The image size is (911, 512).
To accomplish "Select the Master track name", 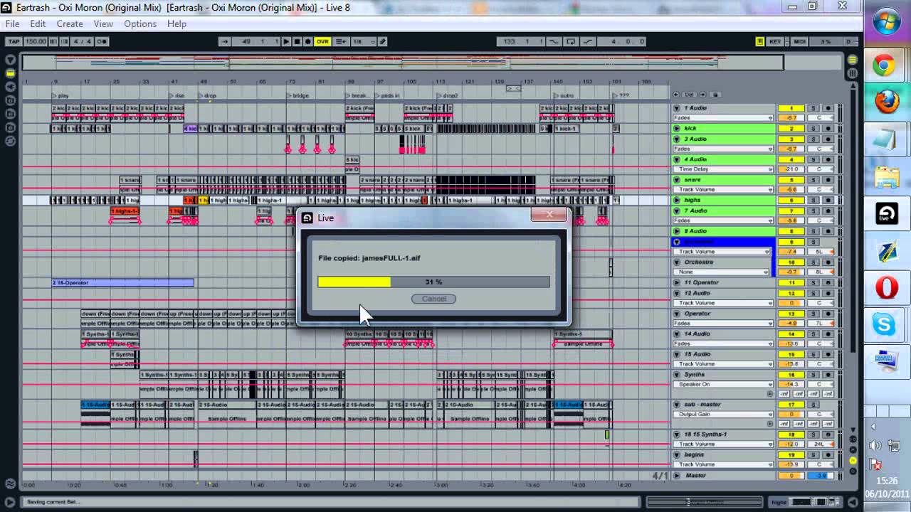I will (x=696, y=476).
